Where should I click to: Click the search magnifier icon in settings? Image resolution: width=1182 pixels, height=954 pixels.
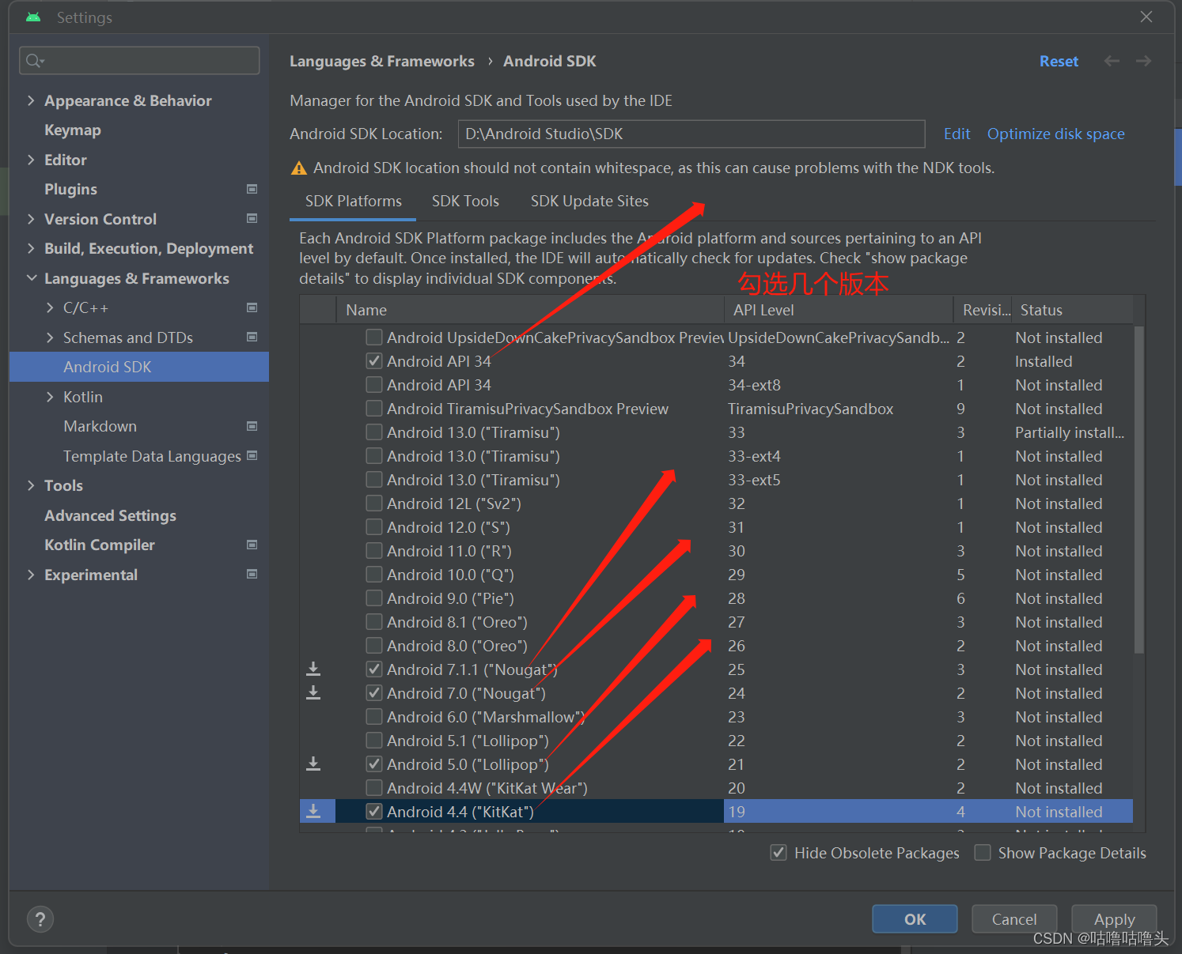(x=34, y=61)
